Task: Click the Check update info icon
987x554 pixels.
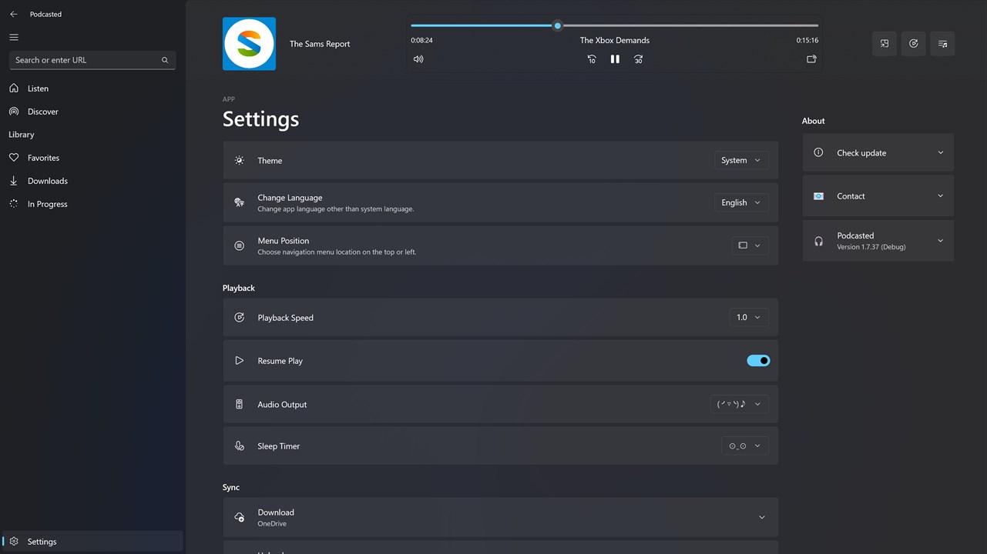Action: (819, 152)
